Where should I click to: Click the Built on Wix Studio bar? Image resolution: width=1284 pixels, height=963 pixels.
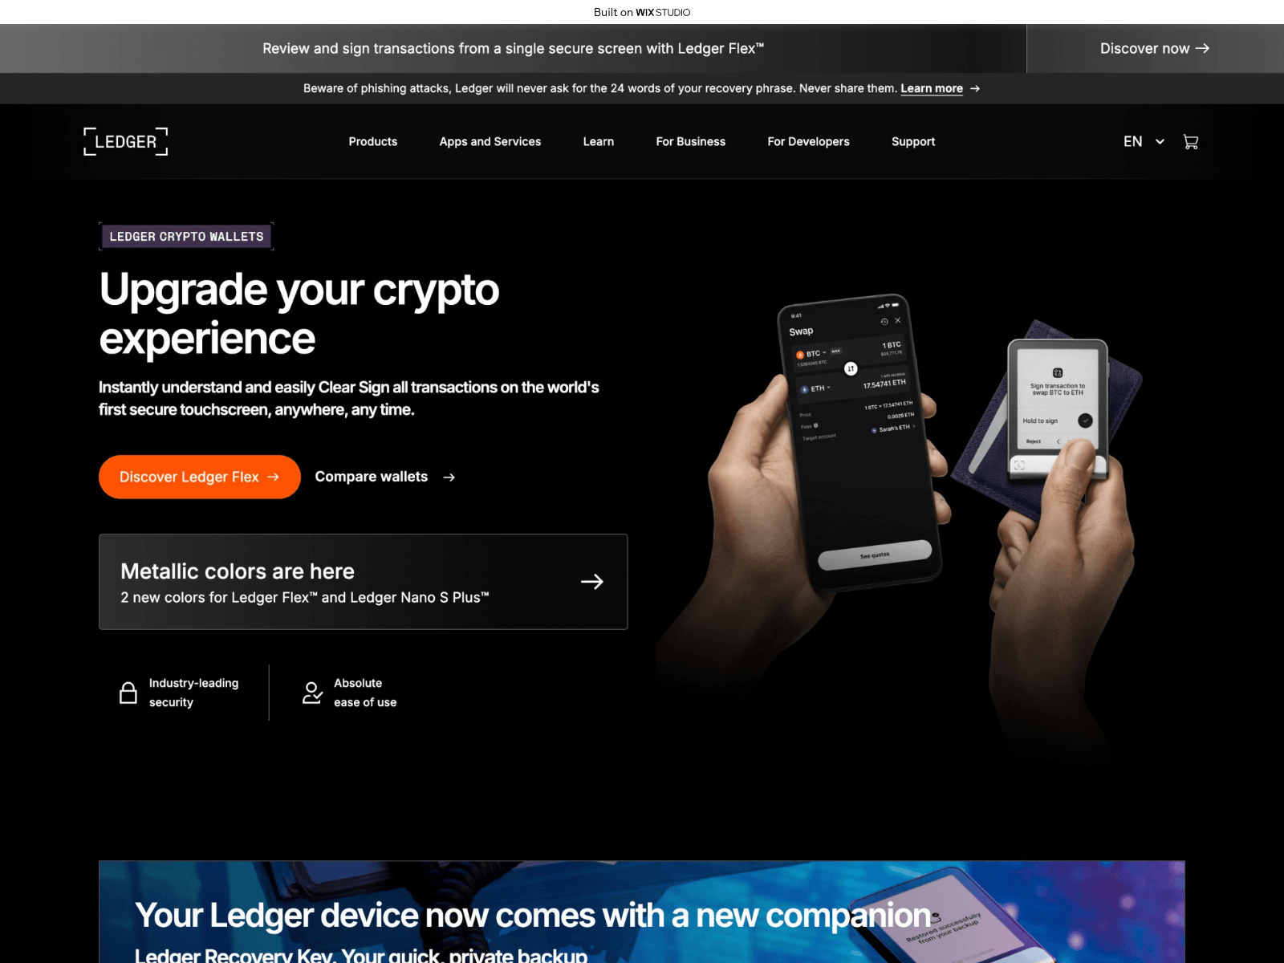tap(642, 12)
